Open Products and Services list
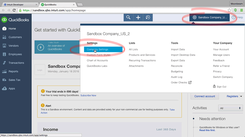Image resolution: width=245 pixels, height=137 pixels. pos(142,55)
